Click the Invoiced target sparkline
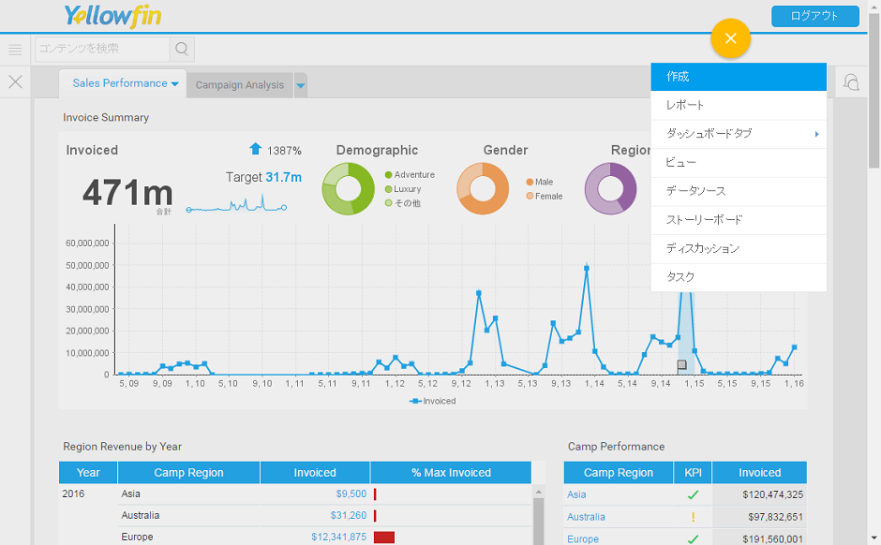The height and width of the screenshot is (545, 881). tap(236, 204)
